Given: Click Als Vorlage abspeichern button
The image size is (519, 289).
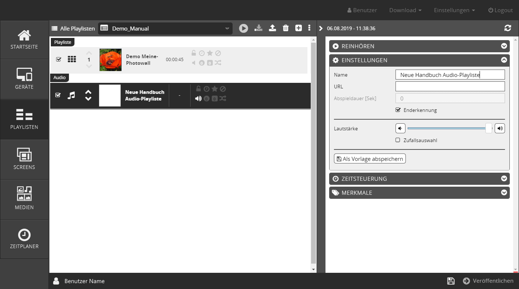Looking at the screenshot, I should point(370,159).
